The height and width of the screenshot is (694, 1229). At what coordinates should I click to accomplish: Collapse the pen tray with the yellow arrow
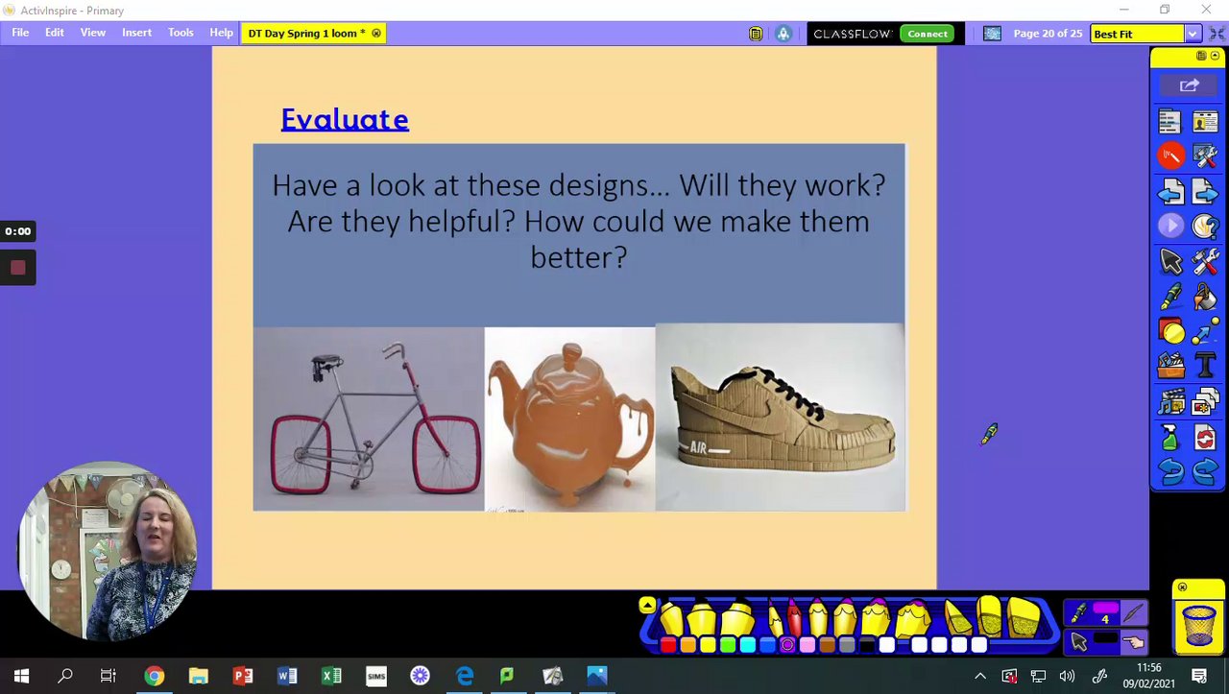click(x=647, y=605)
